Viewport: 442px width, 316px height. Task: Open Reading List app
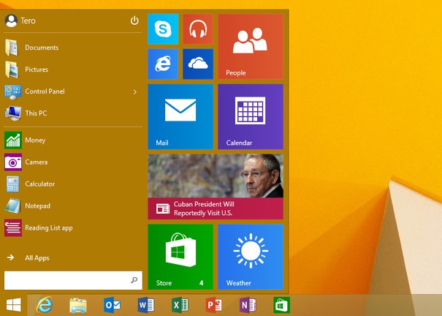(x=73, y=227)
